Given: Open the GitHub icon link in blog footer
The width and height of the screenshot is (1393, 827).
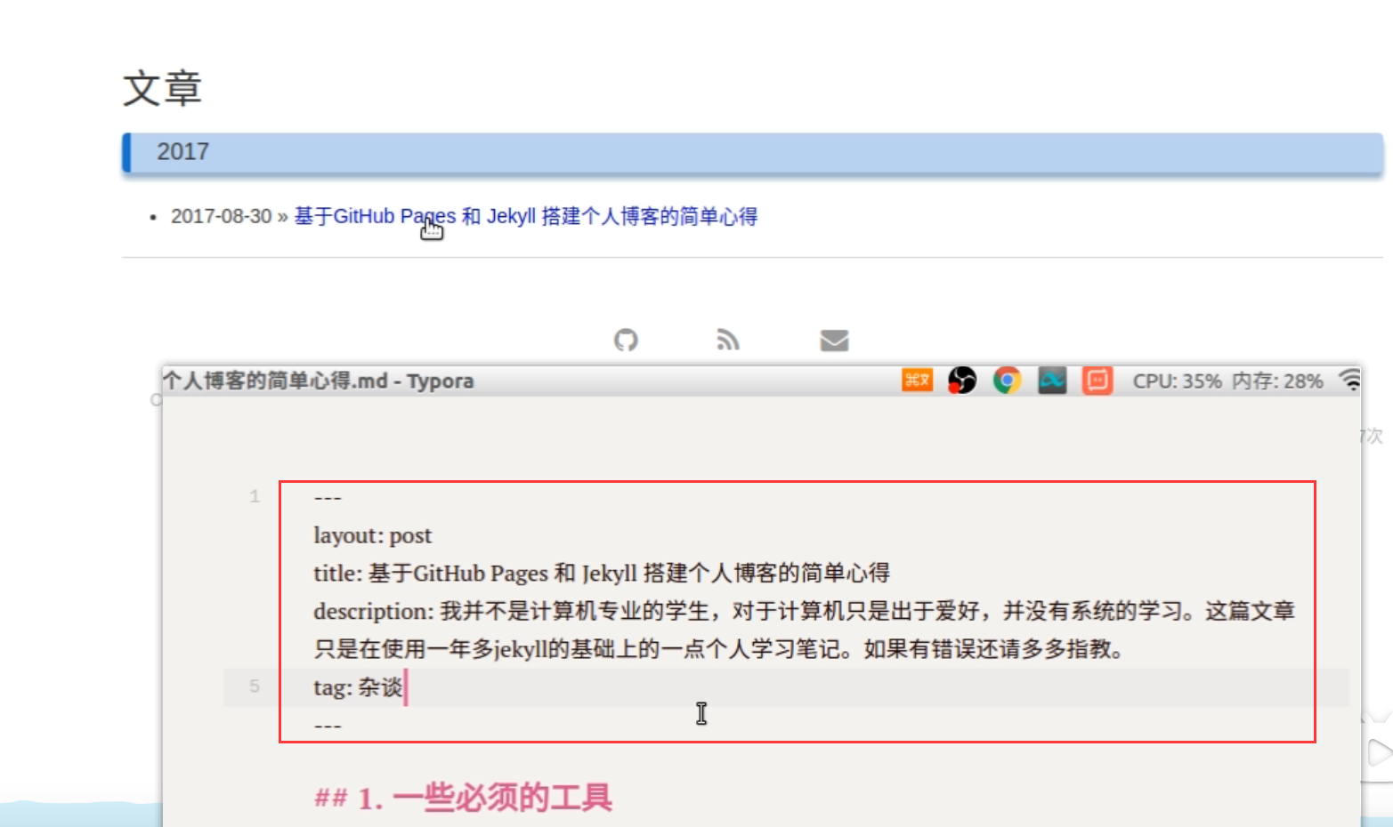Looking at the screenshot, I should [626, 340].
